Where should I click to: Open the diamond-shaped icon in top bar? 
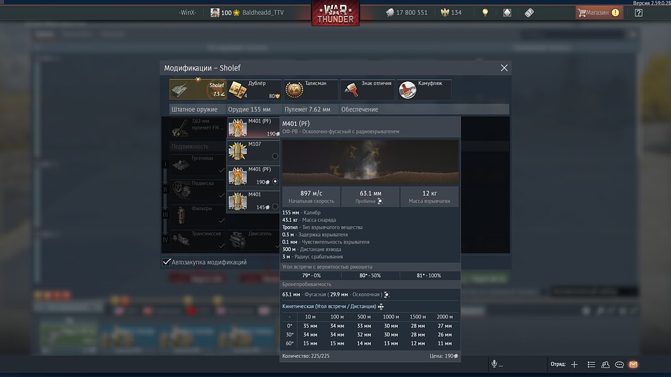(x=507, y=12)
